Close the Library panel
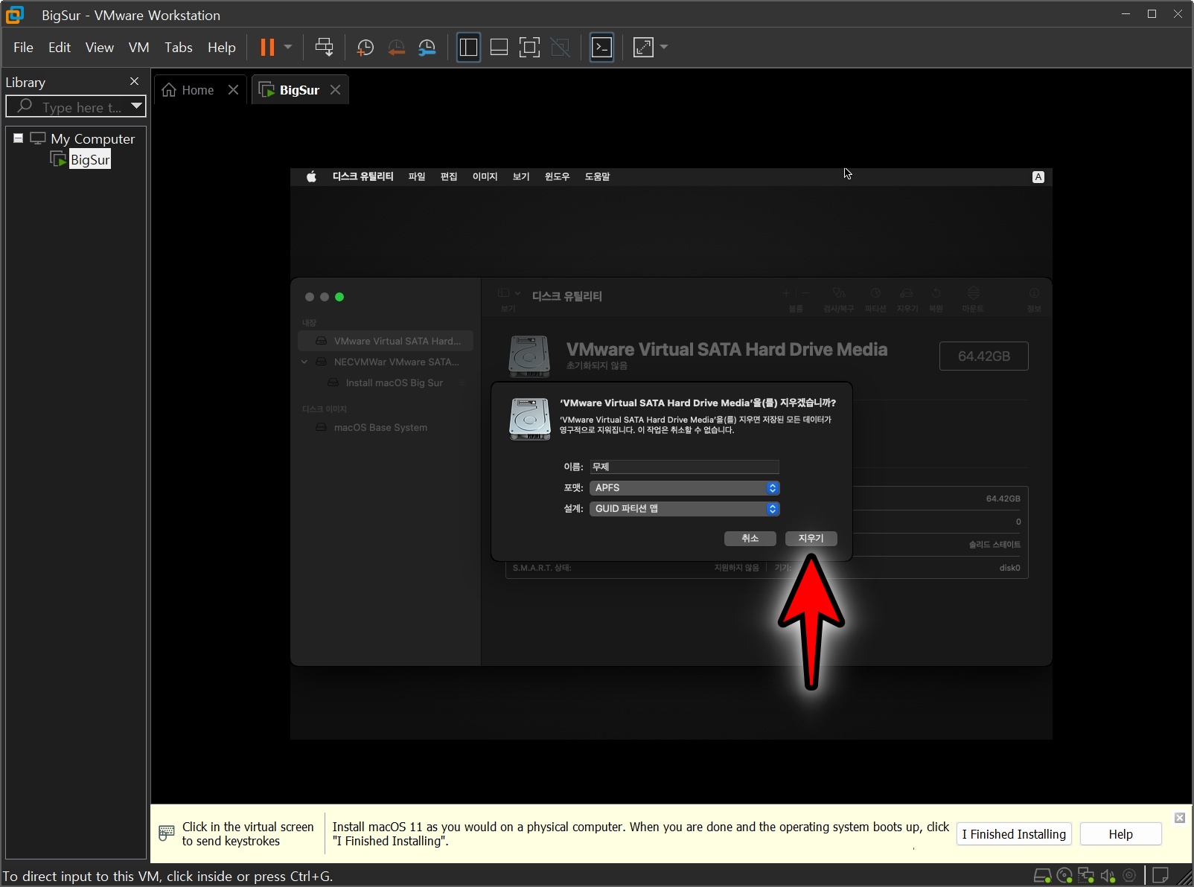1194x887 pixels. pos(135,81)
